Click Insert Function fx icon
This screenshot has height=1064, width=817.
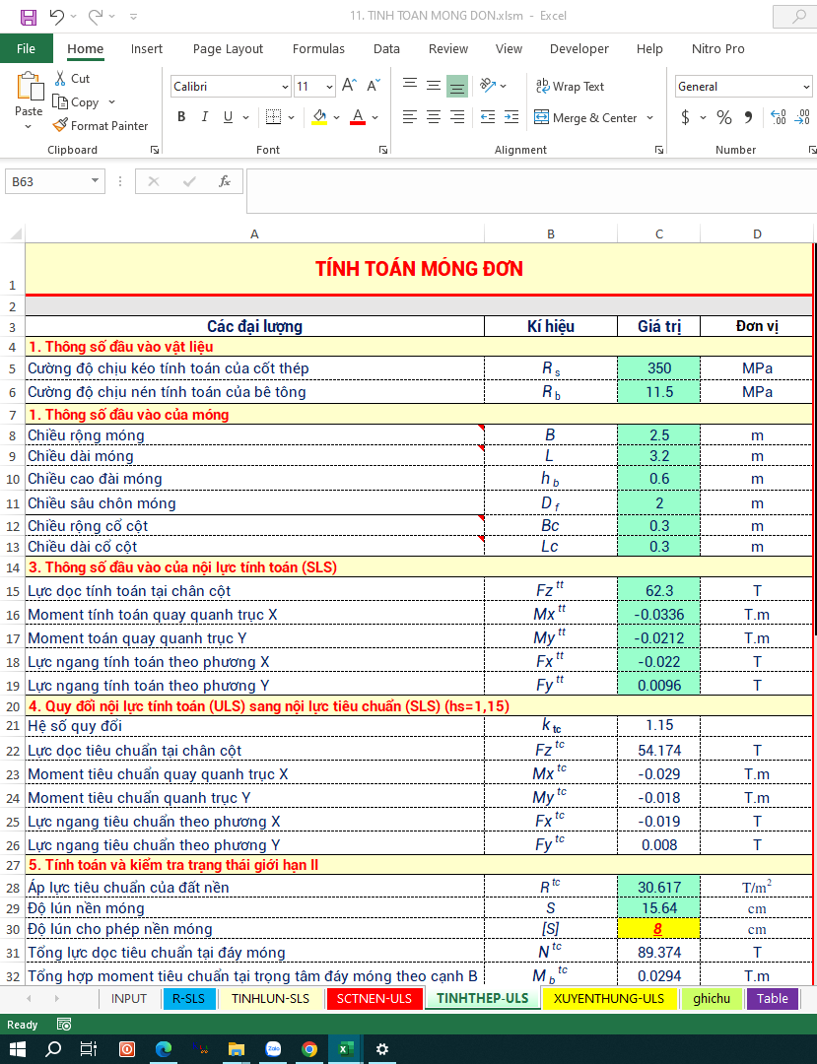[225, 181]
